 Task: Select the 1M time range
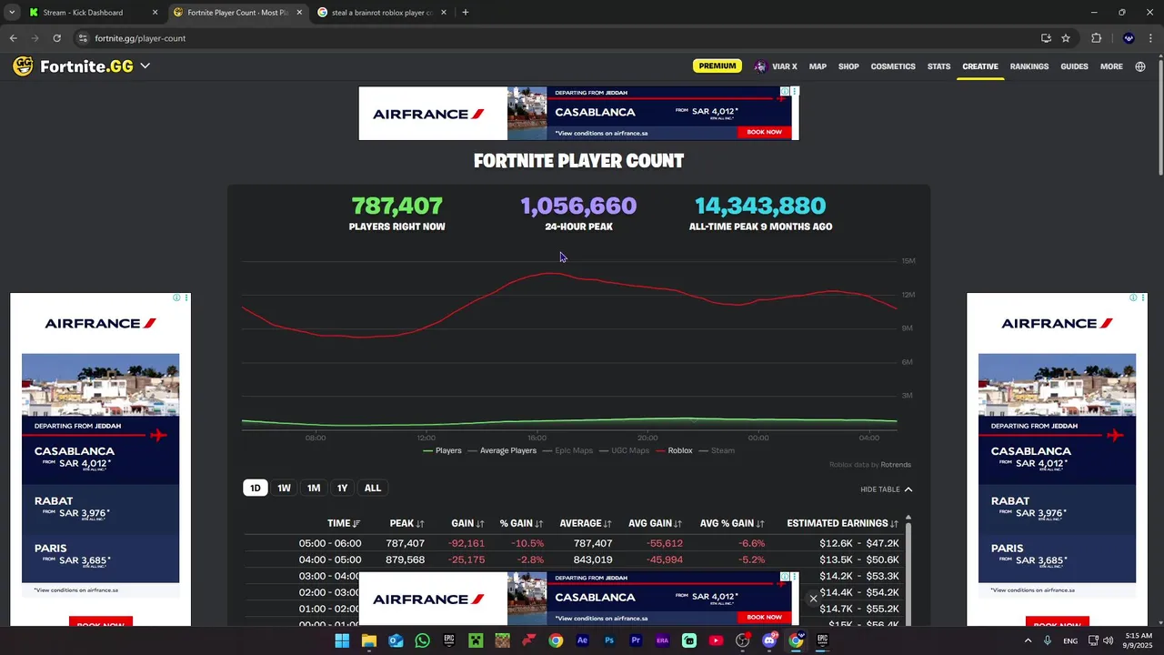pyautogui.click(x=314, y=489)
